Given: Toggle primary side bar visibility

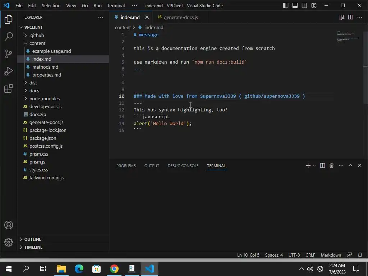Looking at the screenshot, I should click(x=286, y=5).
